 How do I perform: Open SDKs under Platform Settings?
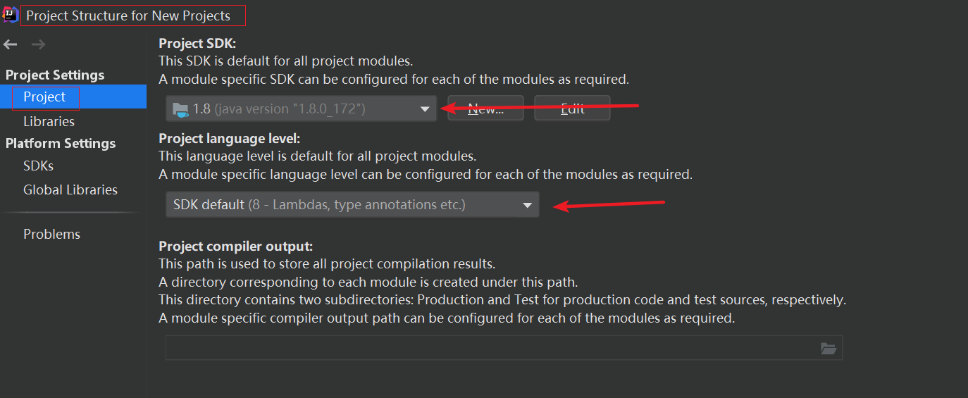pyautogui.click(x=38, y=166)
